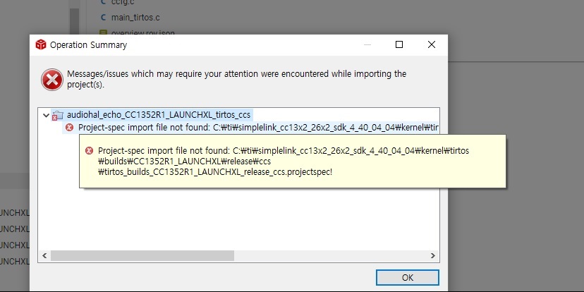Image resolution: width=584 pixels, height=292 pixels.
Task: Click the large red error icon
Action: [51, 79]
